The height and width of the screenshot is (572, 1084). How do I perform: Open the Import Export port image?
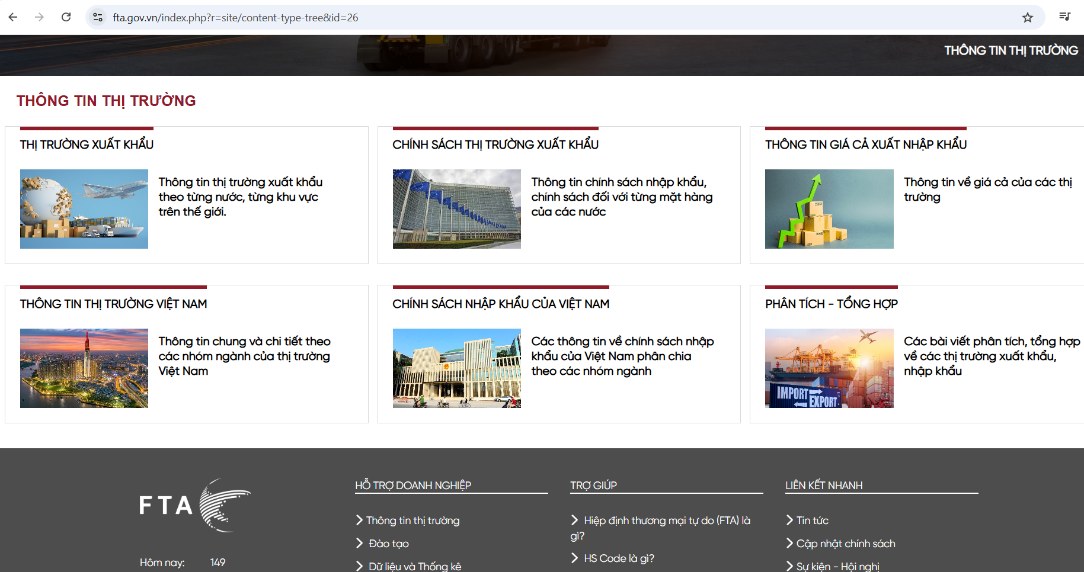point(829,368)
